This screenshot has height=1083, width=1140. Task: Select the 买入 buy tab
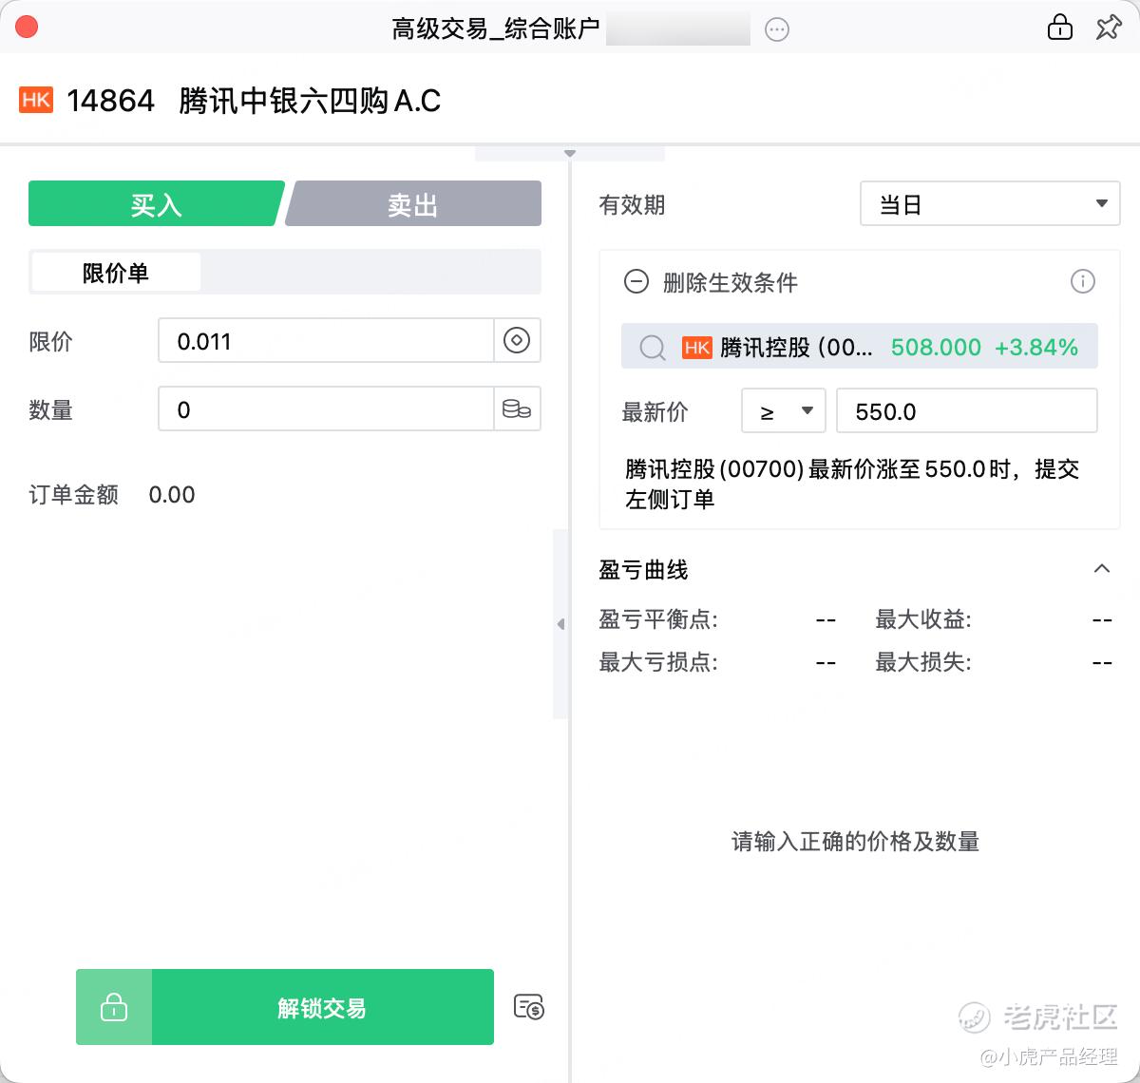157,203
